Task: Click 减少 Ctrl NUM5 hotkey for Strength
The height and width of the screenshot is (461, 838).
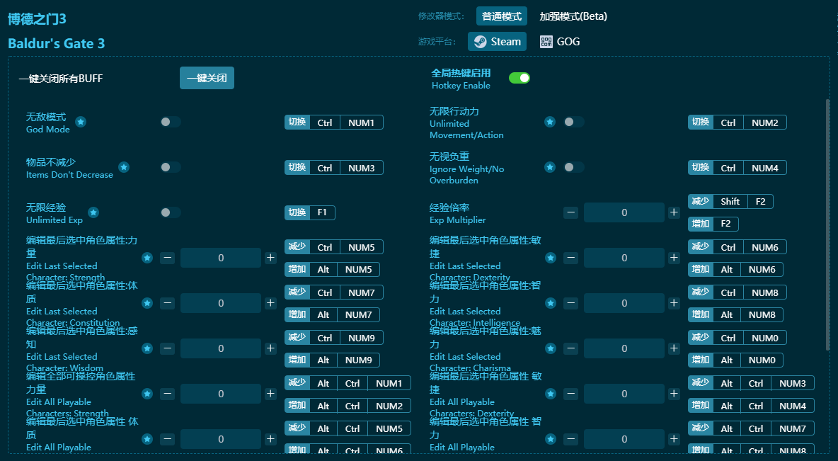Action: [x=334, y=247]
